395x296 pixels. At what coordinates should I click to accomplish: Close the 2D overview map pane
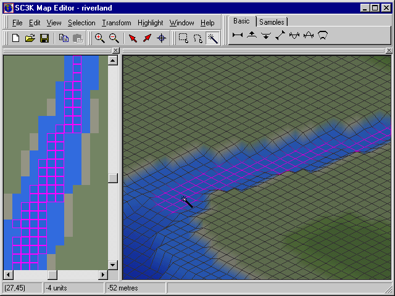(x=115, y=51)
